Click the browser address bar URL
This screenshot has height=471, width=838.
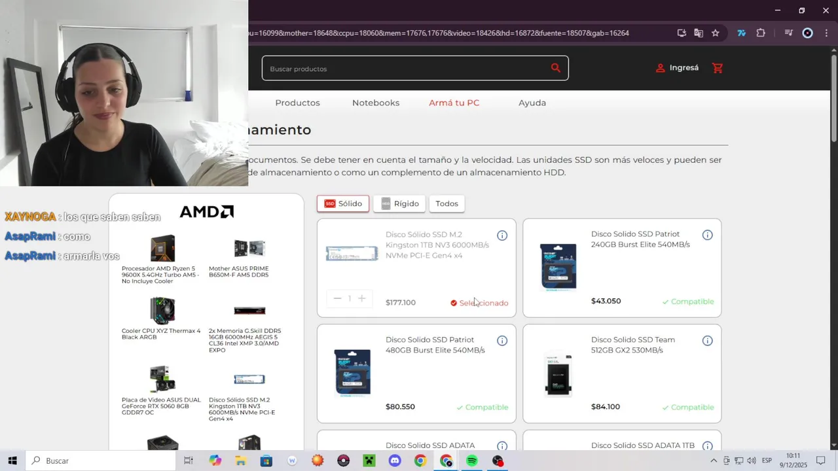439,33
